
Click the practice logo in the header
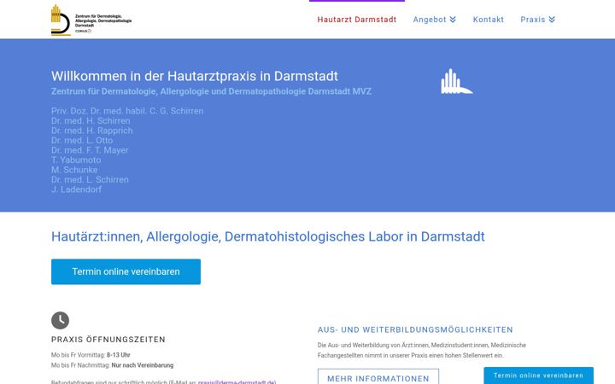click(91, 20)
